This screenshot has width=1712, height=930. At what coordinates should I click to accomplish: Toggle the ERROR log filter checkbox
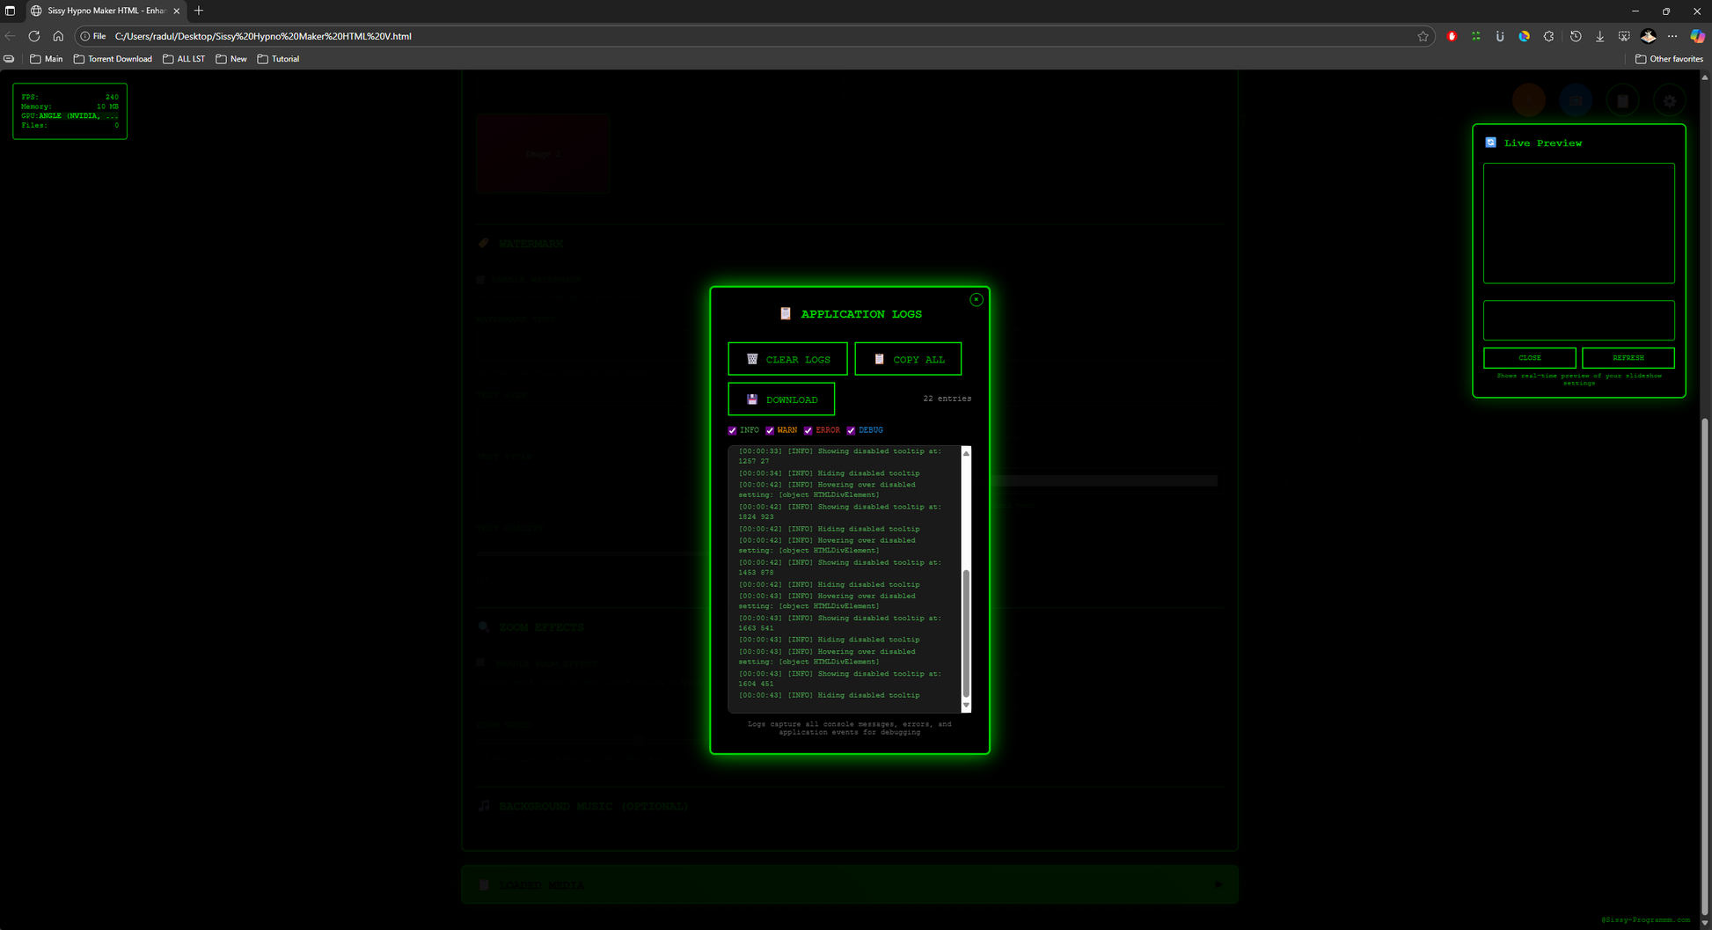pos(808,430)
